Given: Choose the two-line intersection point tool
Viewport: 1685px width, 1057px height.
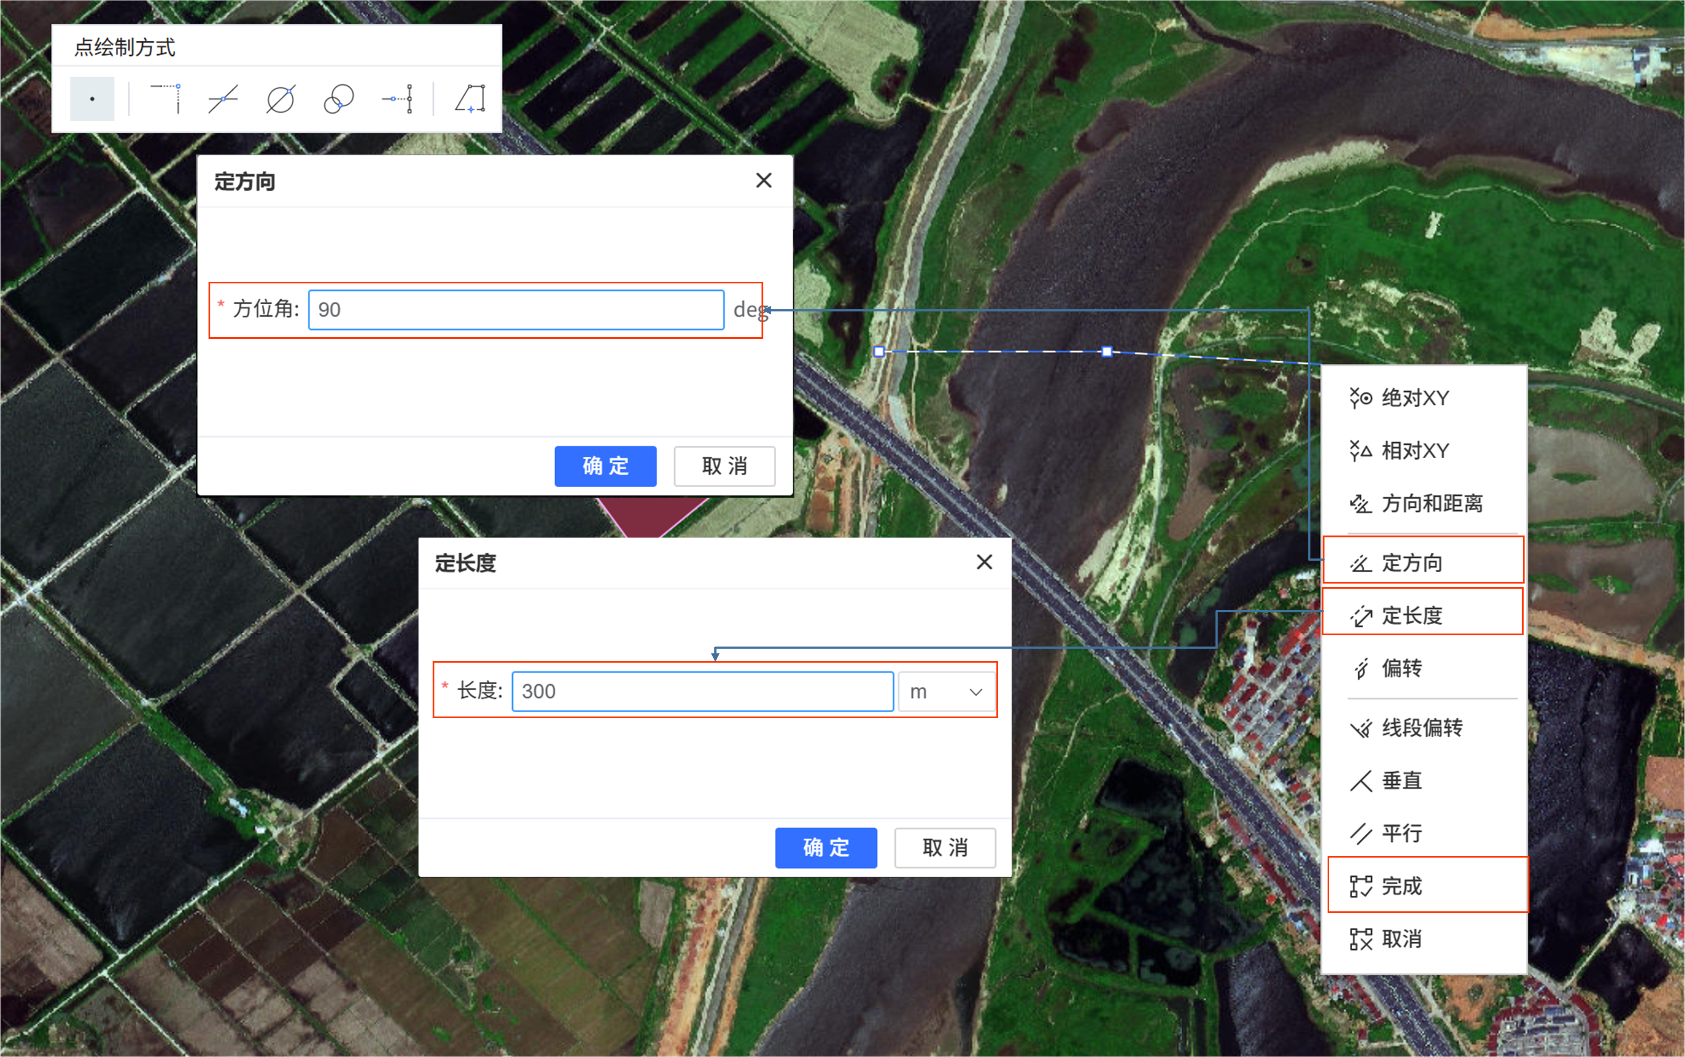Looking at the screenshot, I should tap(223, 99).
